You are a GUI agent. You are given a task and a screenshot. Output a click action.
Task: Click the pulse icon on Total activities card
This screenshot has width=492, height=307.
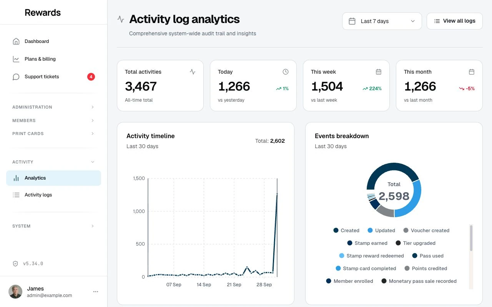pyautogui.click(x=193, y=72)
